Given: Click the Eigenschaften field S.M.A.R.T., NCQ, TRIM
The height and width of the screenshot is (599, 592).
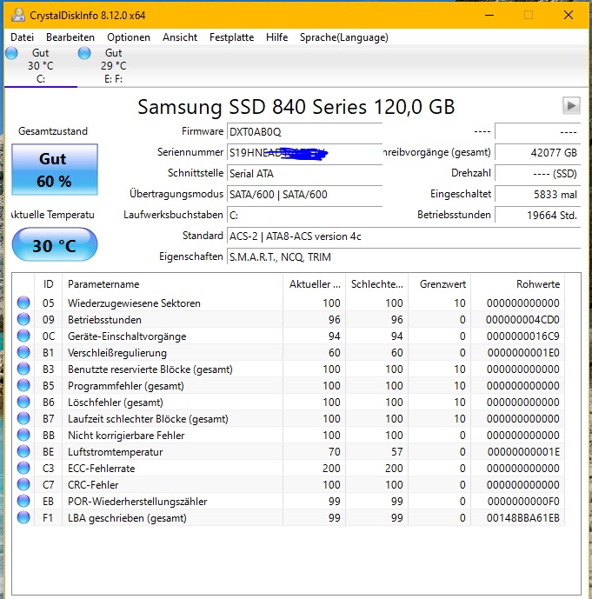Looking at the screenshot, I should 403,257.
